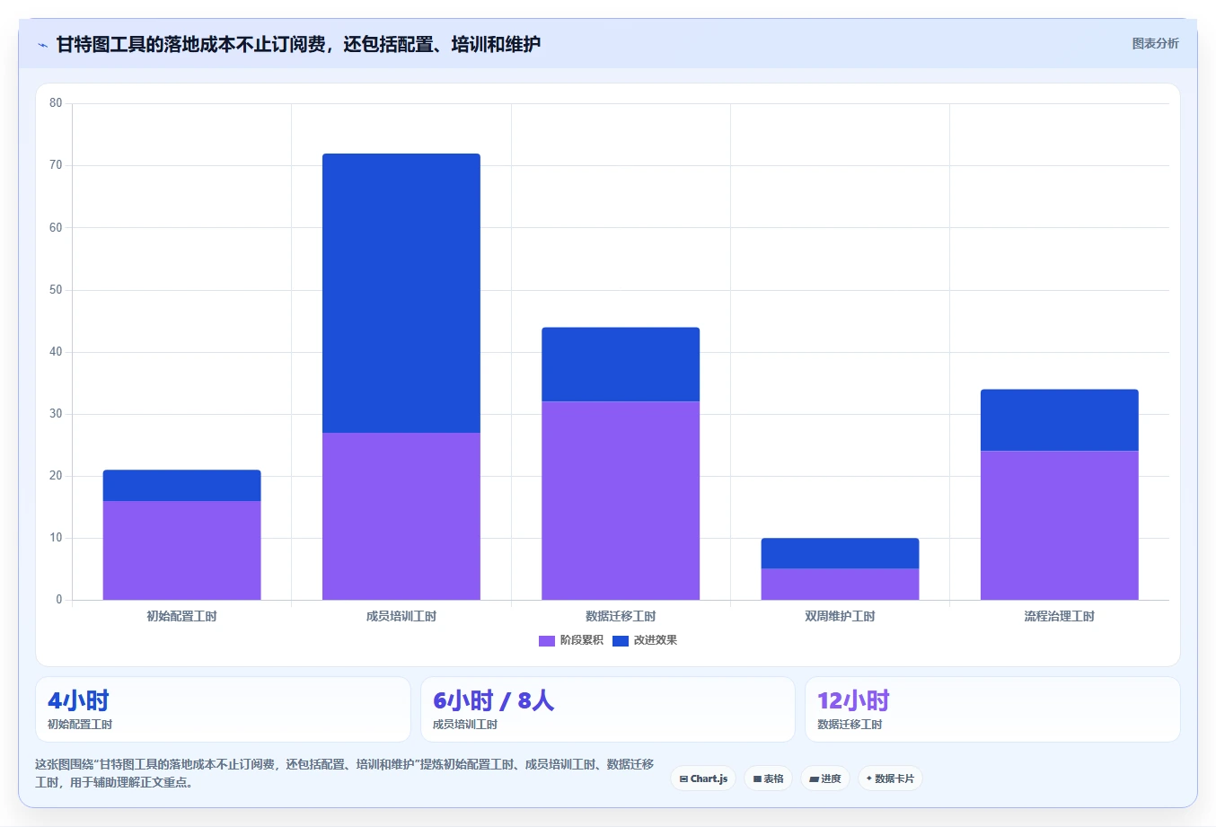Click the chart title text about 甘特图工具
This screenshot has width=1216, height=827.
pos(298,44)
